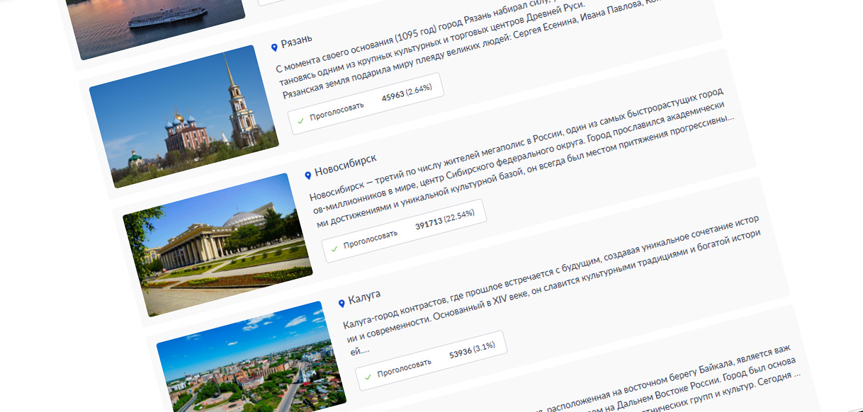Image resolution: width=863 pixels, height=412 pixels.
Task: Open the Новосибирск opera theatre photo
Action: click(218, 244)
